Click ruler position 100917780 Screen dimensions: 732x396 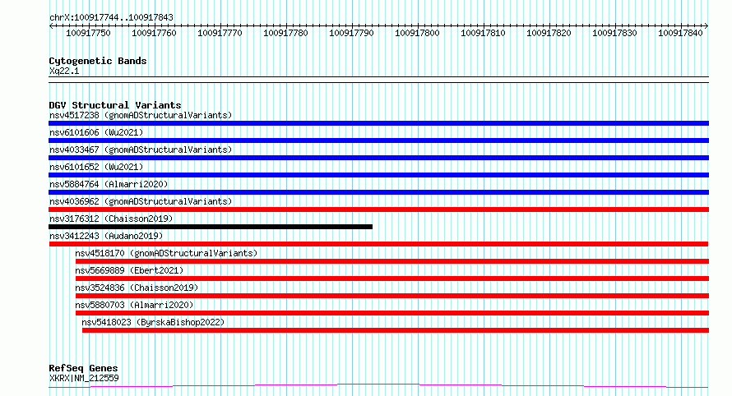click(285, 33)
